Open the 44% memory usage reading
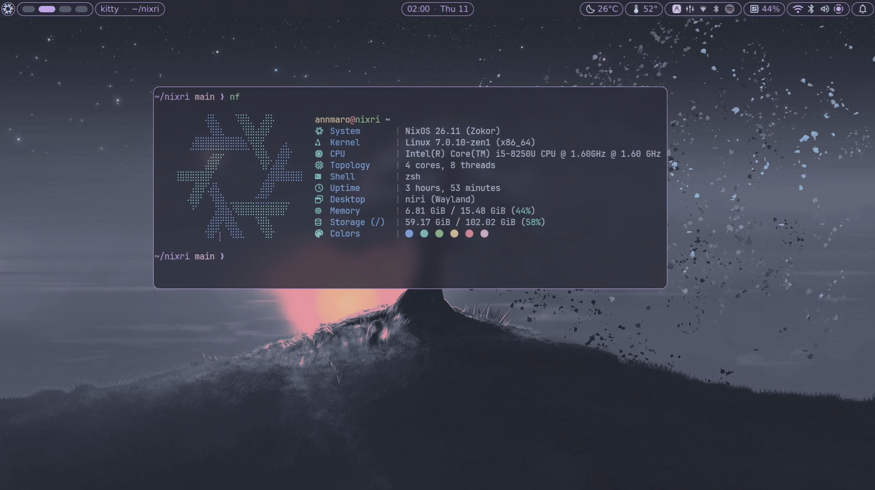 coord(771,9)
